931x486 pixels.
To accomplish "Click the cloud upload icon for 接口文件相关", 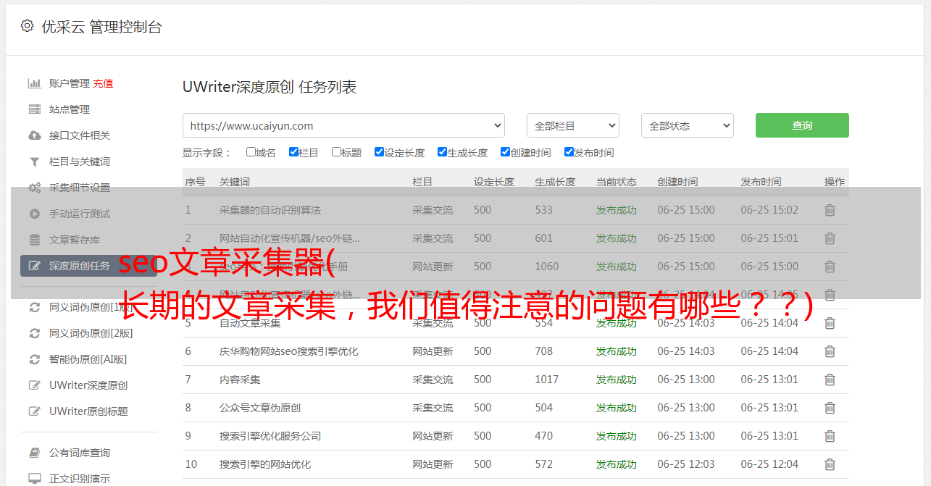I will point(34,135).
